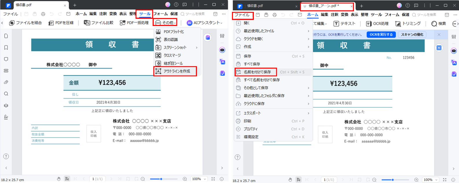The height and width of the screenshot is (183, 459).
Task: Open the ツール tab in the left window
Action: (x=145, y=14)
